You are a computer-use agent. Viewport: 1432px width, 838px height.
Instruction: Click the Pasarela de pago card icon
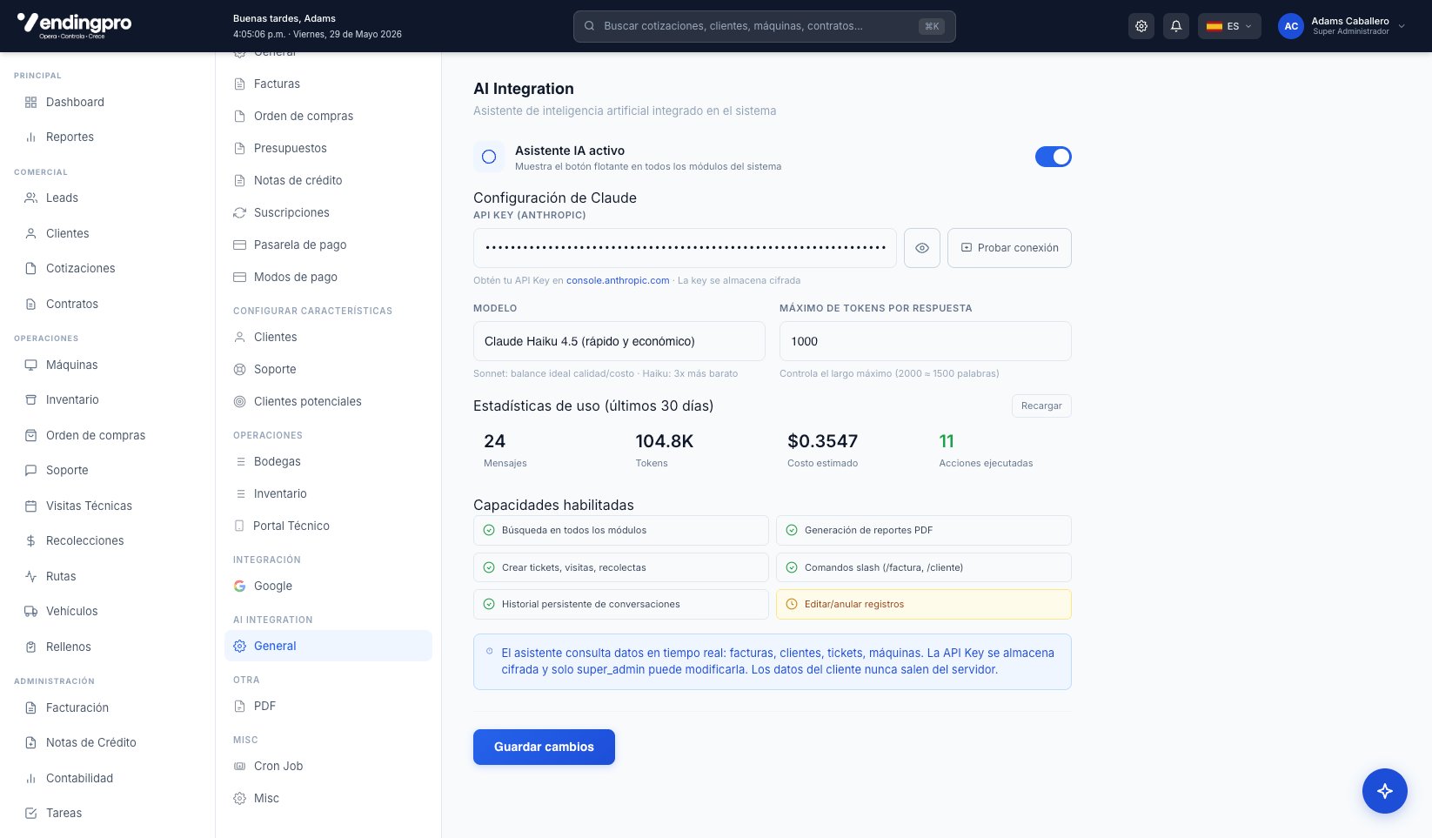239,245
